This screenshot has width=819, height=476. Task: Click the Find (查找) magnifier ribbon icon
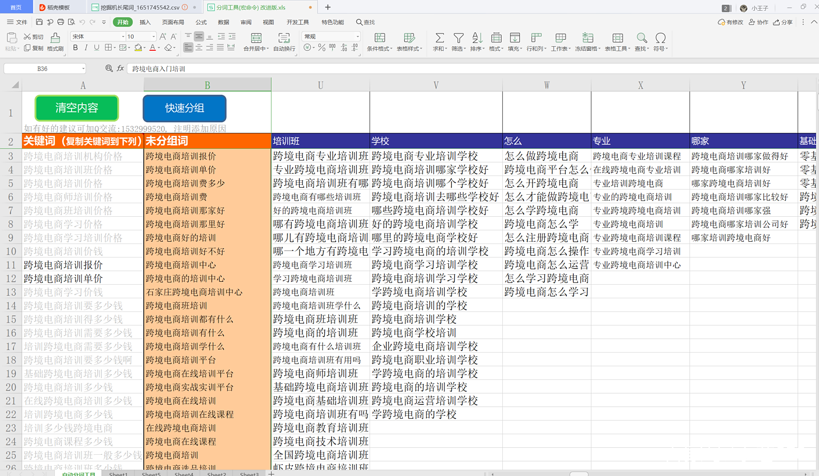642,38
